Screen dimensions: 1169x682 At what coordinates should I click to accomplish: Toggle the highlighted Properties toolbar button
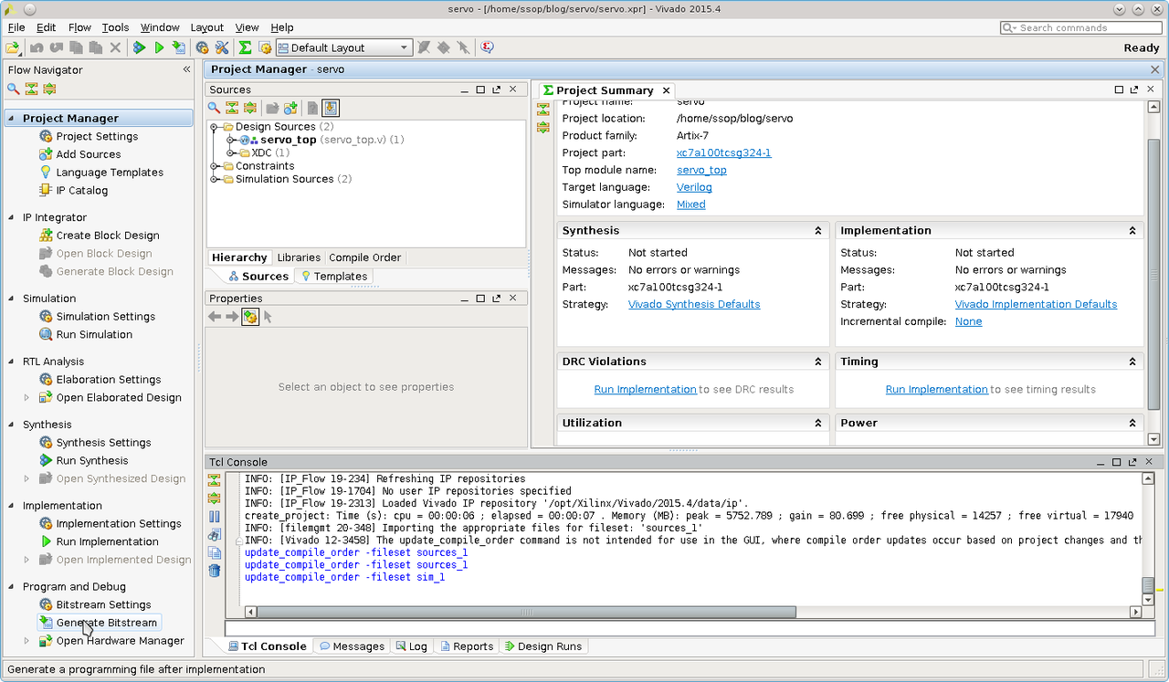click(250, 317)
